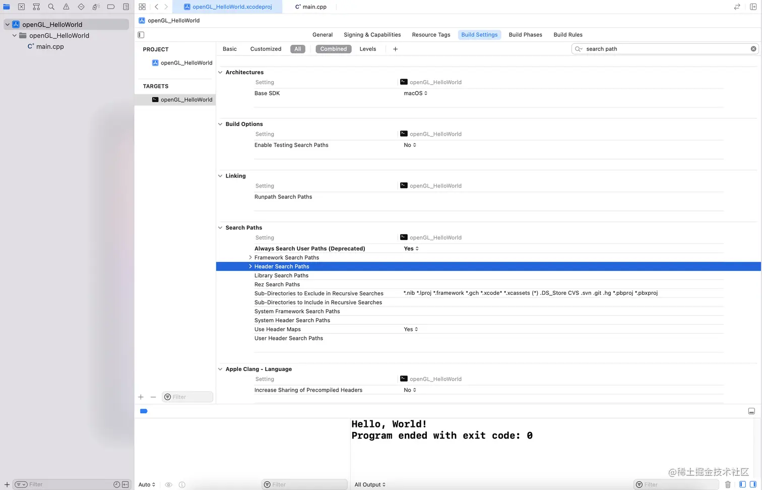
Task: Click the build settings search field
Action: [x=665, y=49]
